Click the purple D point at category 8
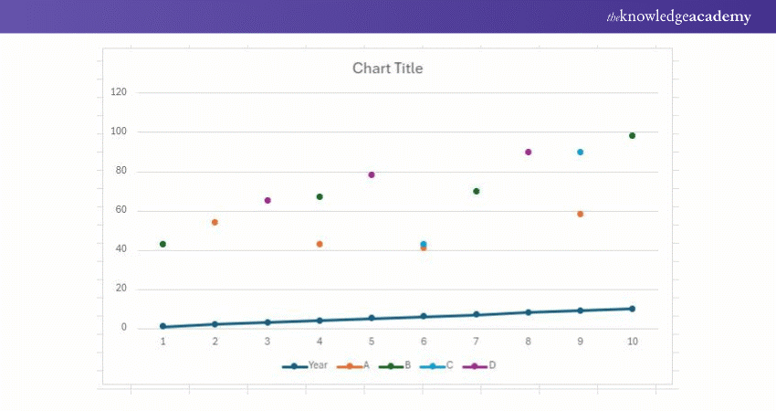 (528, 152)
